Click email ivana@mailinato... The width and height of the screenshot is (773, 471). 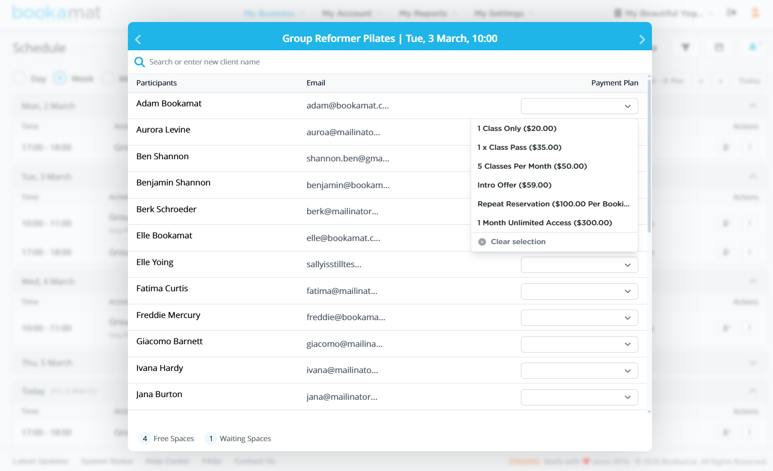[342, 370]
